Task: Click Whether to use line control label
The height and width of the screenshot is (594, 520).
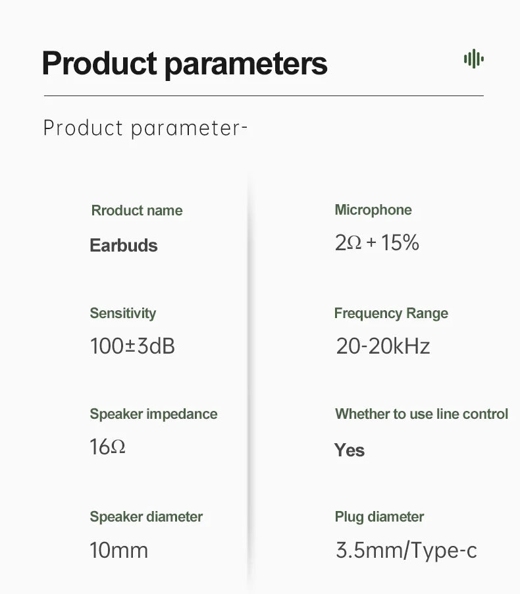Action: click(x=421, y=414)
